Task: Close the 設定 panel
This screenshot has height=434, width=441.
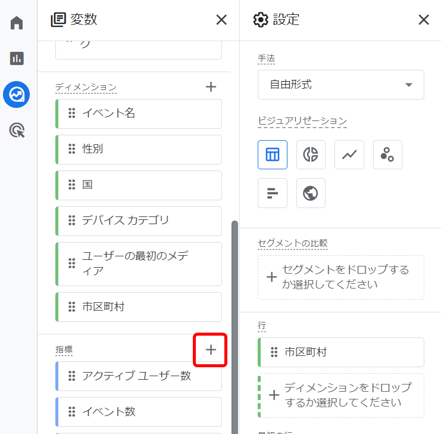Action: 424,20
